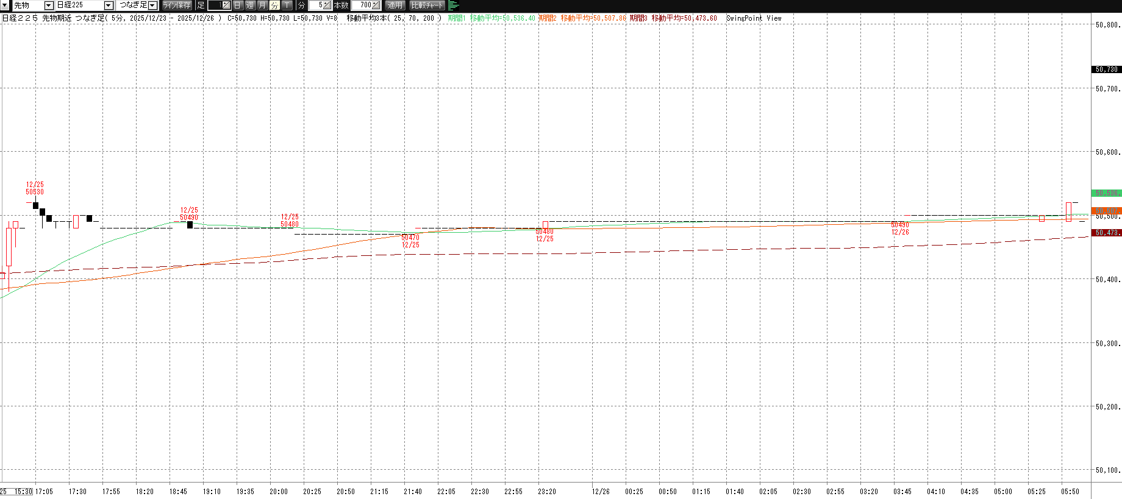Switch to the 月 monthly timeframe
Screen dimensions: 1122x499
262,5
